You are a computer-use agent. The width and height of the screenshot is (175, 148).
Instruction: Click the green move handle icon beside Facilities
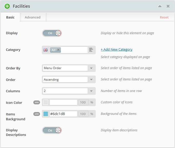[7, 6]
